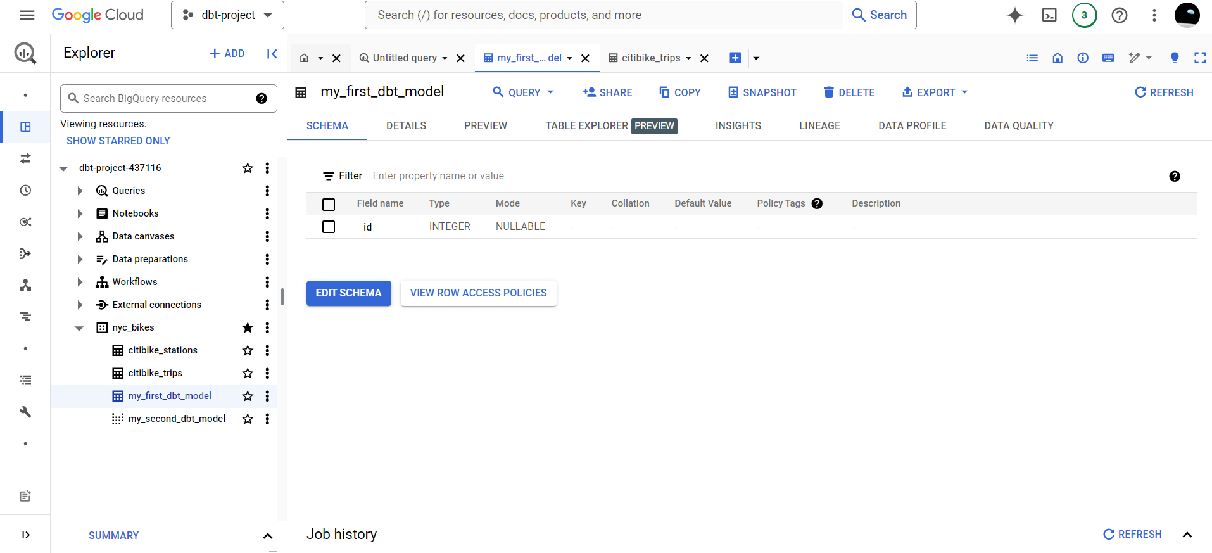
Task: Click the EDIT SCHEMA button
Action: pos(349,293)
